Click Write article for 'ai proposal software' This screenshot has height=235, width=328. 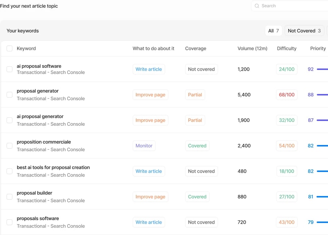(x=149, y=69)
